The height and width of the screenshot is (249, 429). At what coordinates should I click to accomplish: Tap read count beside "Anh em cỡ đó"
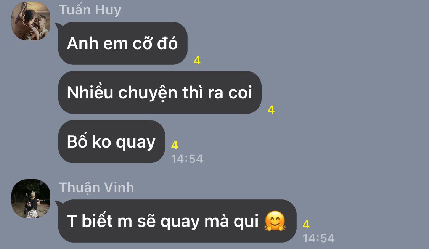coord(197,61)
